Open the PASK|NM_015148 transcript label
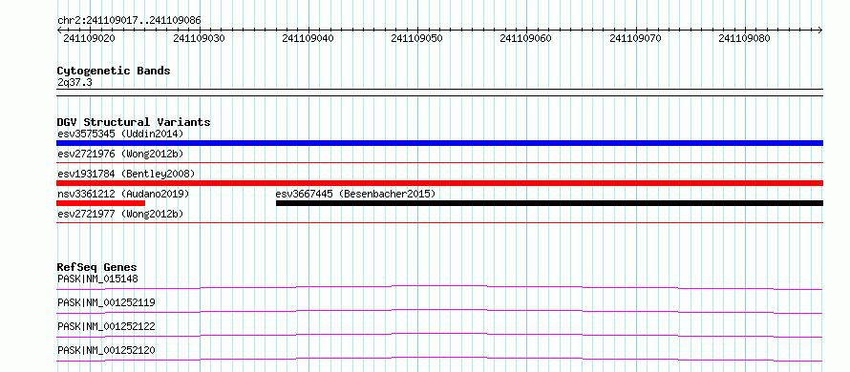The width and height of the screenshot is (850, 372). click(x=97, y=279)
